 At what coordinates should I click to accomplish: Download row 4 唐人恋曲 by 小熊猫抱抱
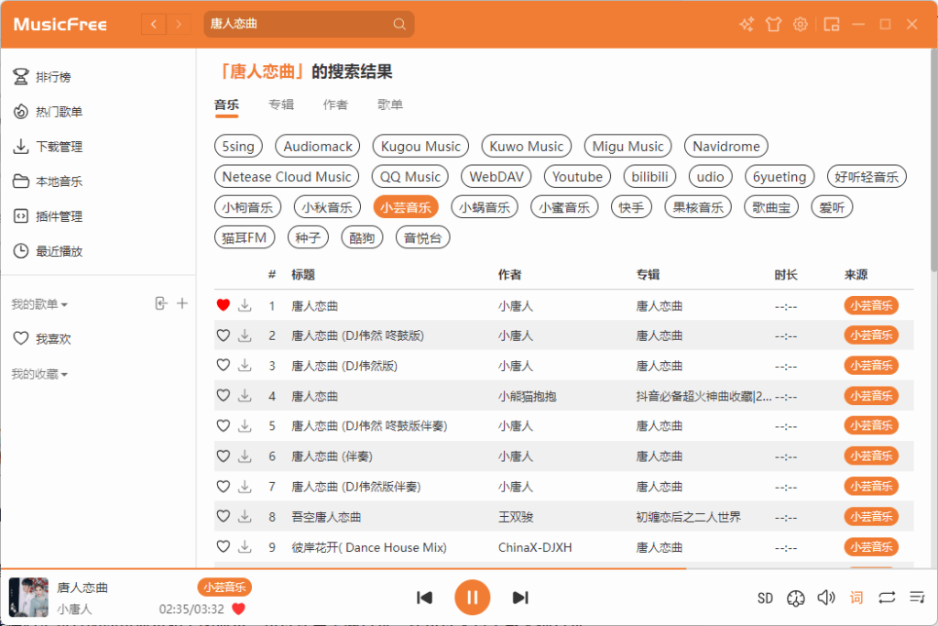[245, 396]
